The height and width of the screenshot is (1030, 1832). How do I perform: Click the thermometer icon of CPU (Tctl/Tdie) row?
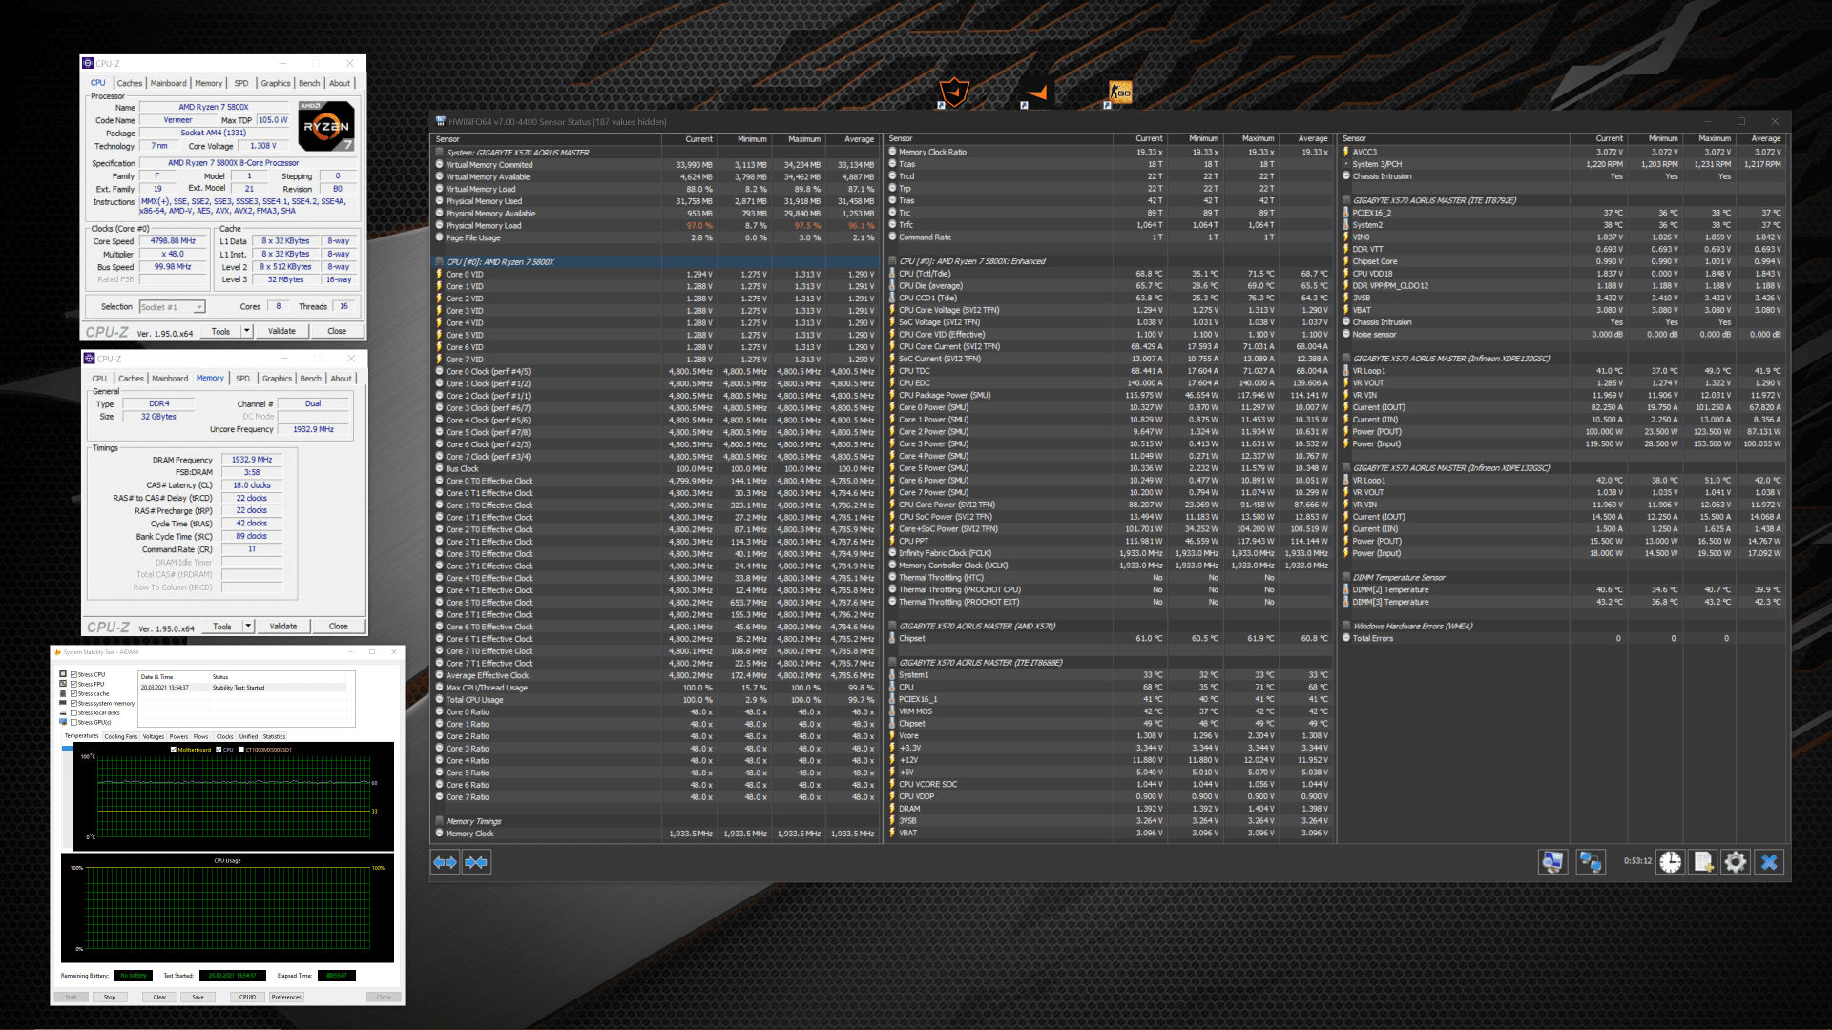[892, 274]
